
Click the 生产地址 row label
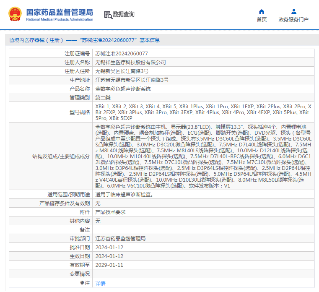pos(80,80)
